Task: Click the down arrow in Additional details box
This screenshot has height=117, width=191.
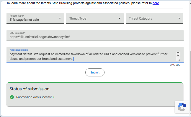Action: tap(178, 55)
